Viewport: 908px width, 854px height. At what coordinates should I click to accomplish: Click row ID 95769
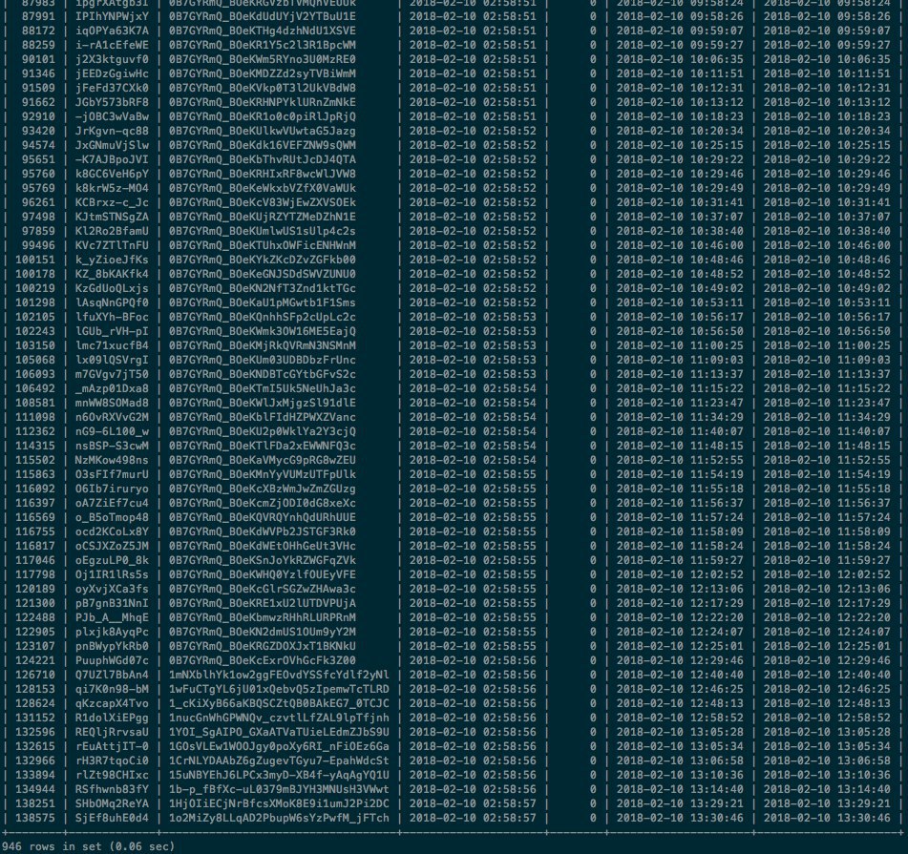38,188
